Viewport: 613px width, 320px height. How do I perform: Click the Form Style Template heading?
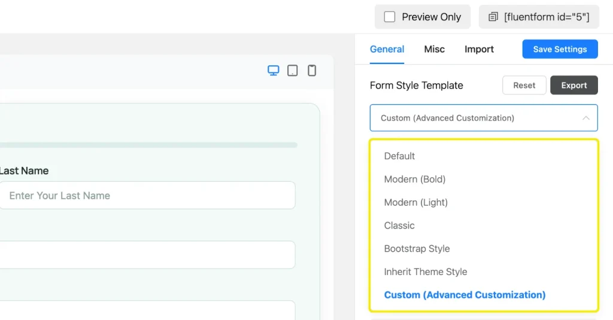417,85
